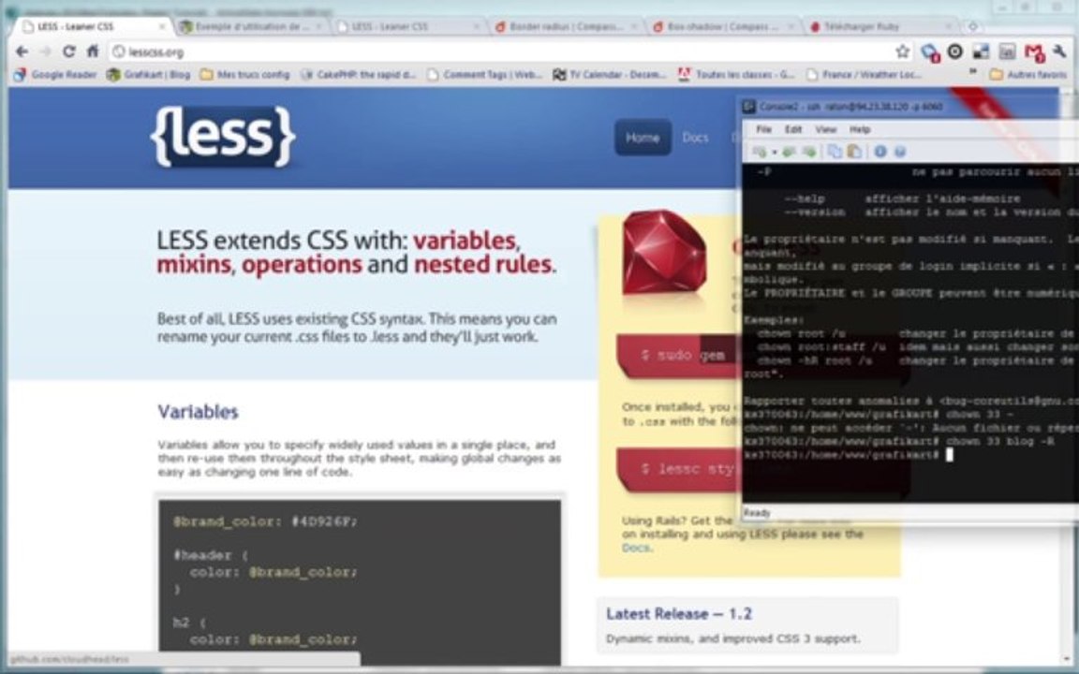This screenshot has height=674, width=1079.
Task: Open the View menu in Console2
Action: pyautogui.click(x=826, y=129)
